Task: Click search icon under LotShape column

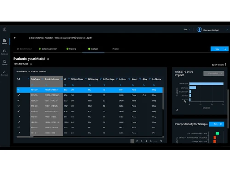Action: tap(154, 85)
